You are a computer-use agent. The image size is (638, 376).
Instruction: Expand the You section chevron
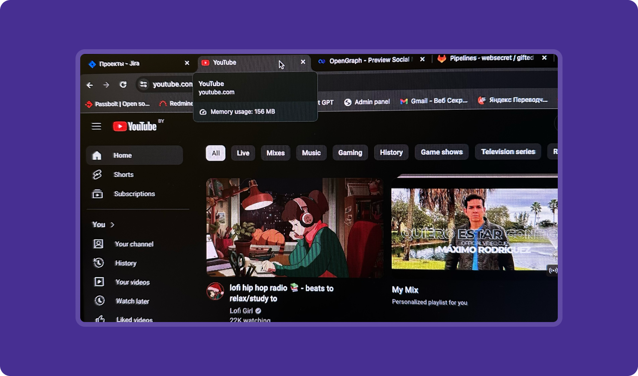click(x=112, y=225)
